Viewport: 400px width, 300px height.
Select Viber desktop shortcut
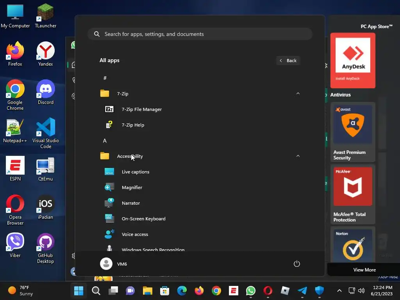[15, 245]
